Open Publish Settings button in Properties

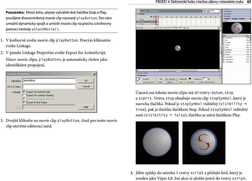170,82
